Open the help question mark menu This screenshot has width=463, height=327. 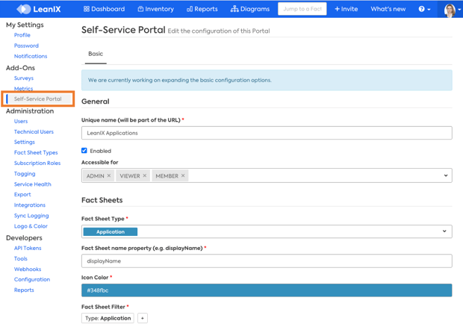click(x=424, y=9)
